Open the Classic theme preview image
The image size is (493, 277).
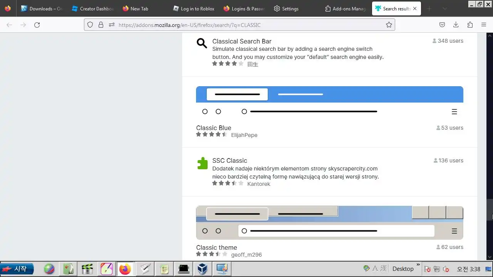(330, 223)
